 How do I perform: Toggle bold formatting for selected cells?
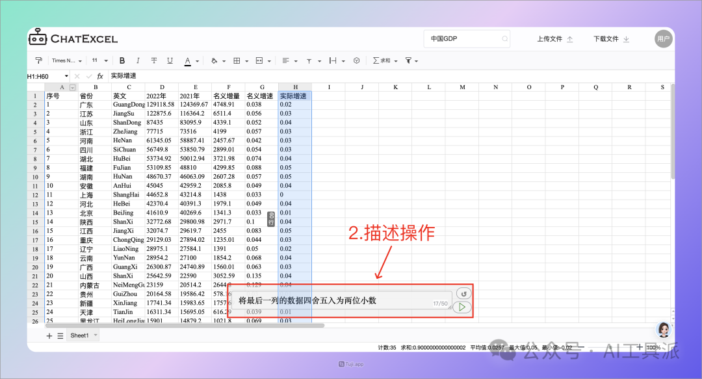(x=123, y=60)
